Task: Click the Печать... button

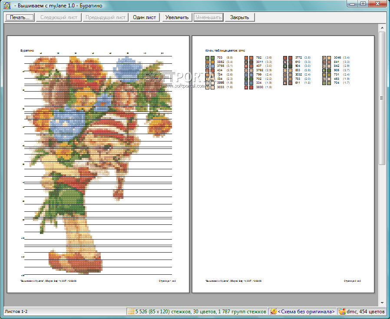Action: [x=20, y=17]
